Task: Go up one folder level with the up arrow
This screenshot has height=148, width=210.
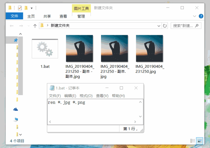Action: point(35,26)
